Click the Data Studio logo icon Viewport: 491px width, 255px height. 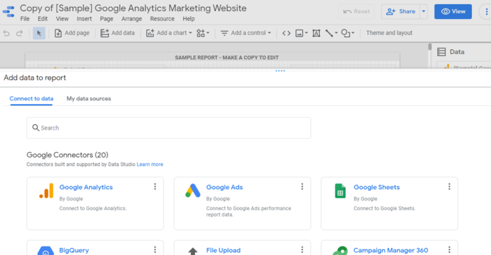(x=8, y=12)
